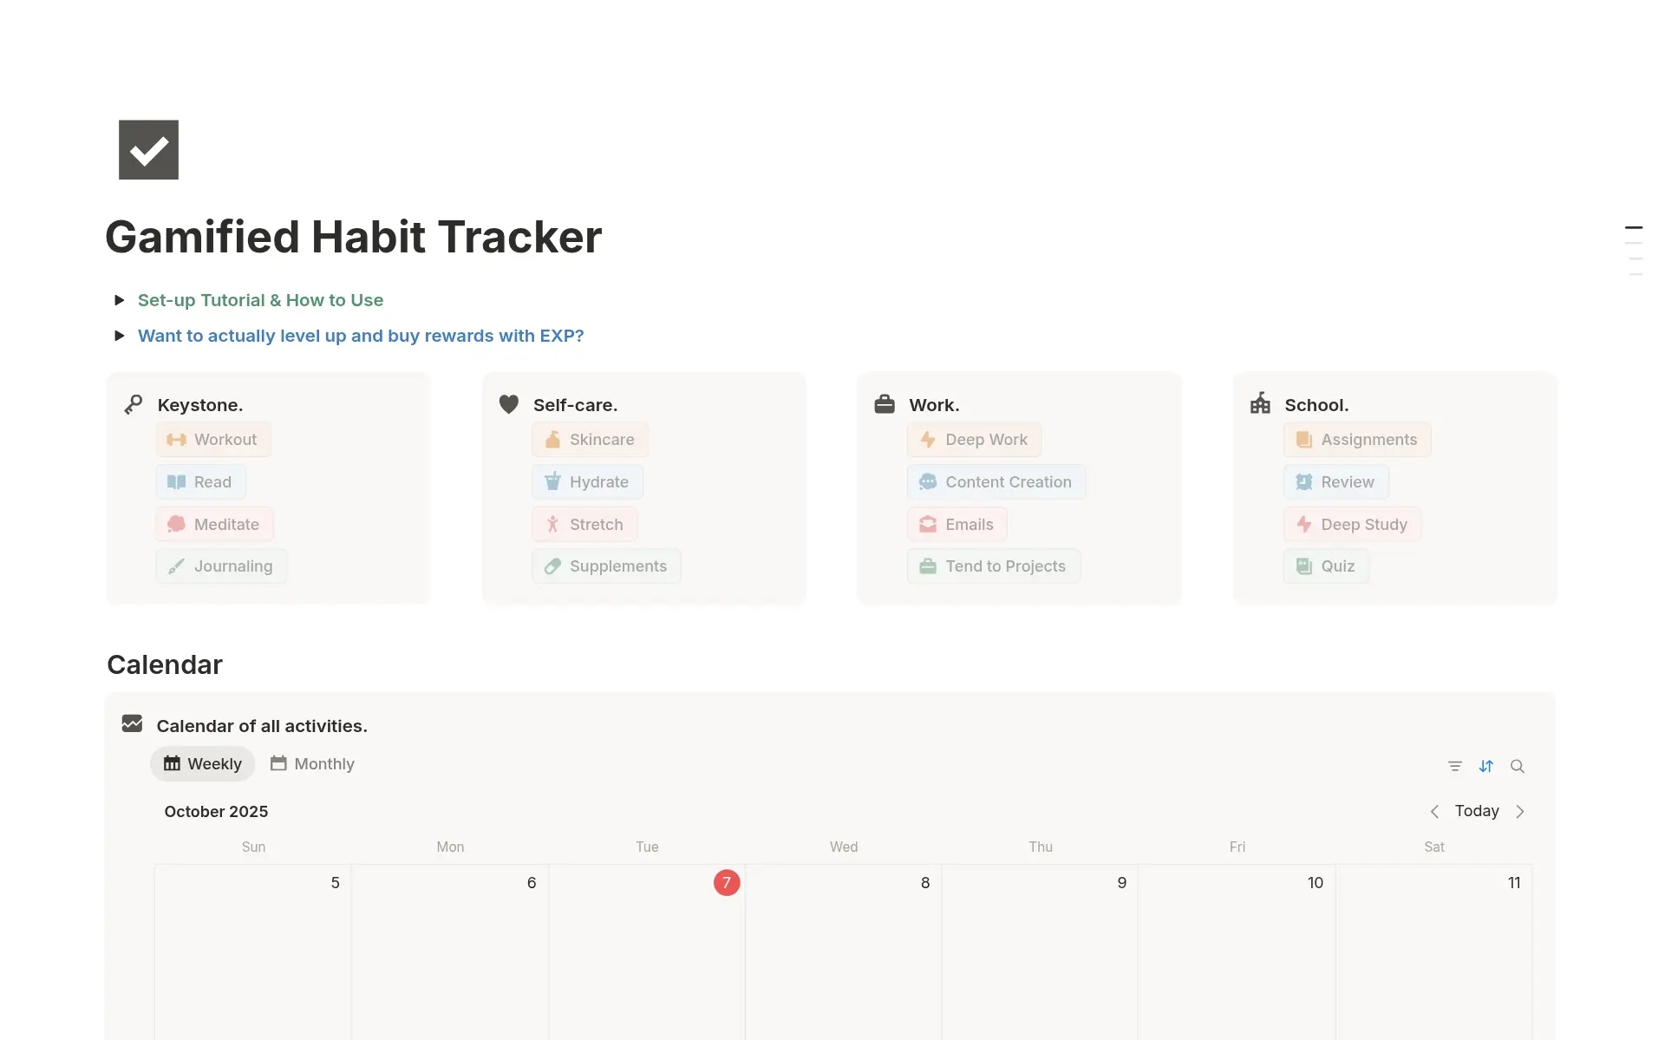1665x1040 pixels.
Task: Click the Supplements habit button
Action: point(606,566)
